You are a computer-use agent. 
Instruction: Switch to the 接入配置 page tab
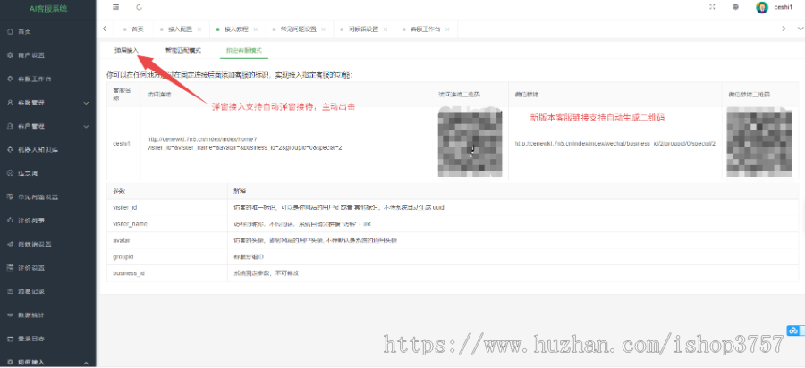click(x=182, y=29)
